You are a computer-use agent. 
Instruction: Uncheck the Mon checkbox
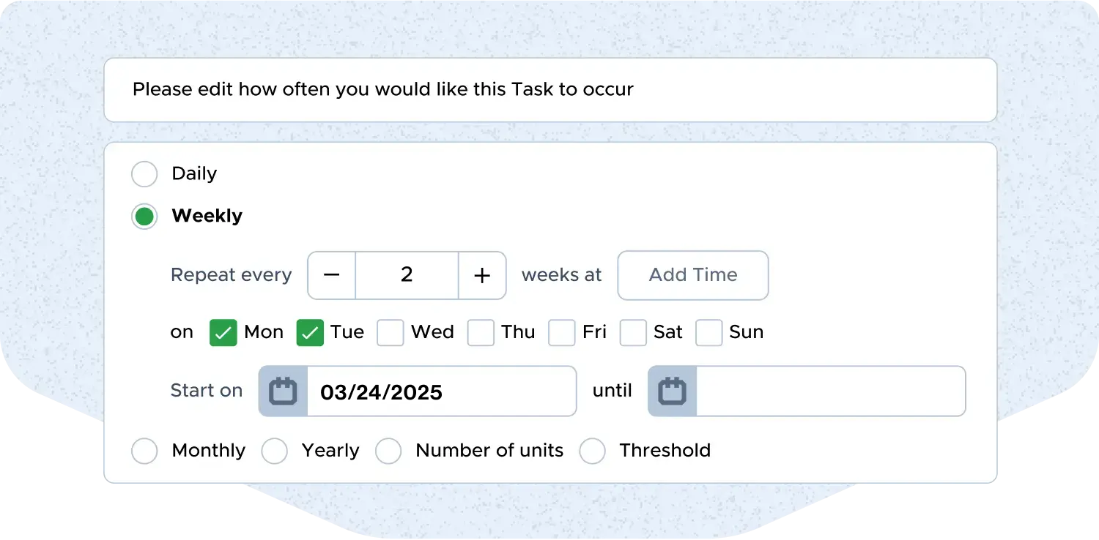223,333
